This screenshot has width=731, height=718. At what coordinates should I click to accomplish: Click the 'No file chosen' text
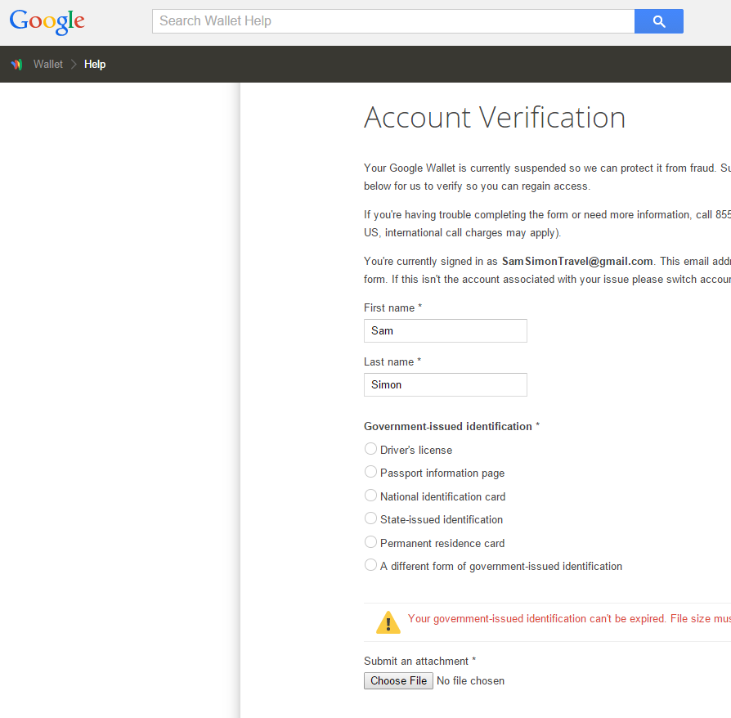tap(470, 681)
